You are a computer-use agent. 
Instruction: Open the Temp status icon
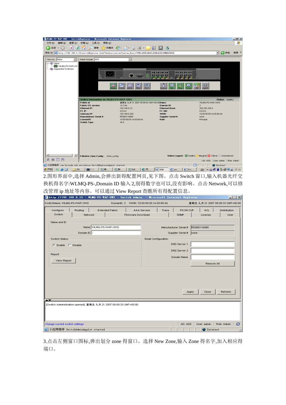pos(180,86)
